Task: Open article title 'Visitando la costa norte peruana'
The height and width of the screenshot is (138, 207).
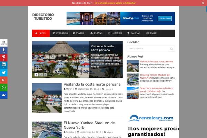Action: (x=92, y=85)
